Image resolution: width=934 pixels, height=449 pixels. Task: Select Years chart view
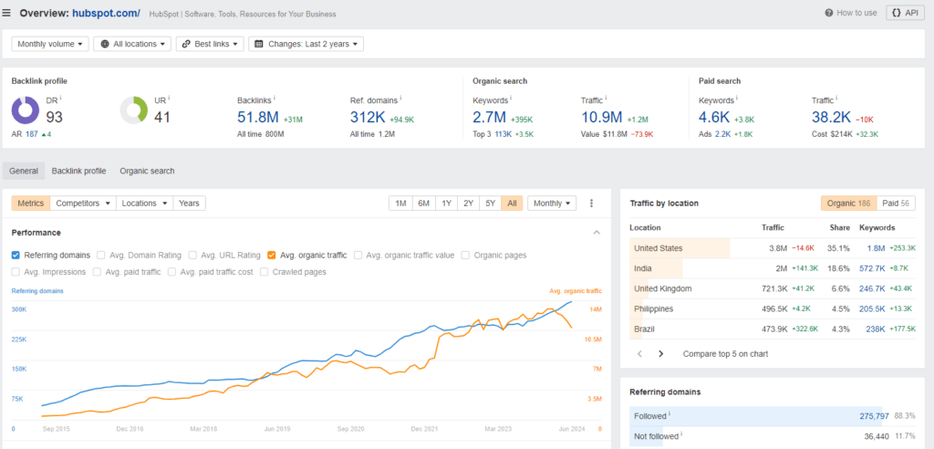coord(190,204)
